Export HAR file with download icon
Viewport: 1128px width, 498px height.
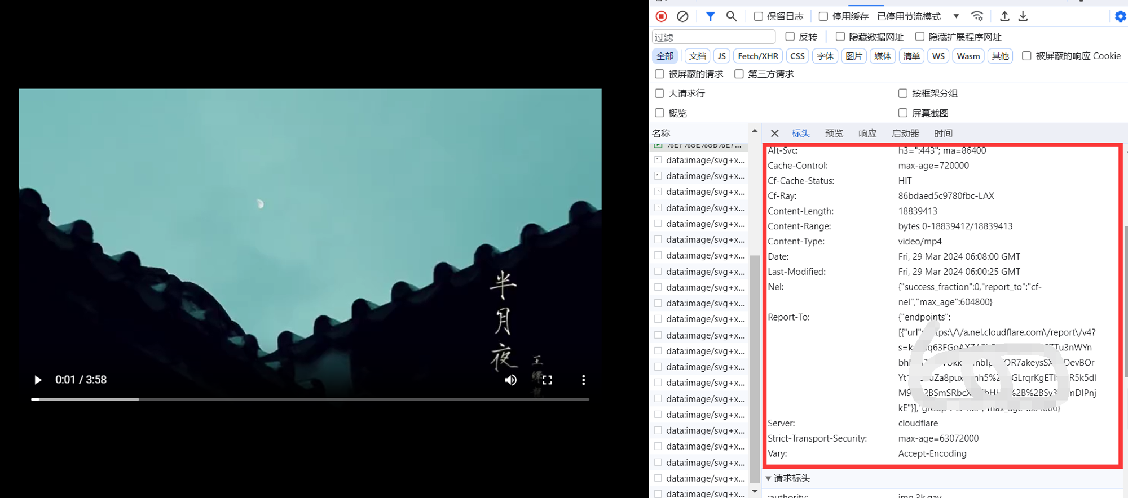(1023, 16)
